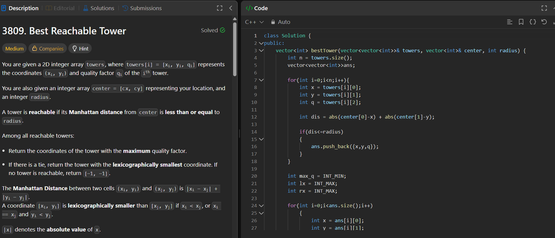555x238 pixels.
Task: Collapse the fold arrow on line 24
Action: (x=261, y=206)
